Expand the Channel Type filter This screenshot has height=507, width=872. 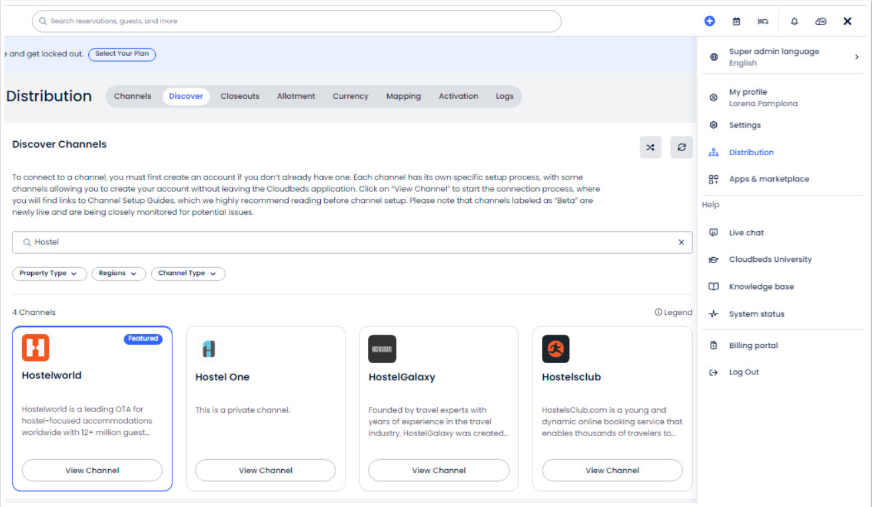pyautogui.click(x=188, y=274)
